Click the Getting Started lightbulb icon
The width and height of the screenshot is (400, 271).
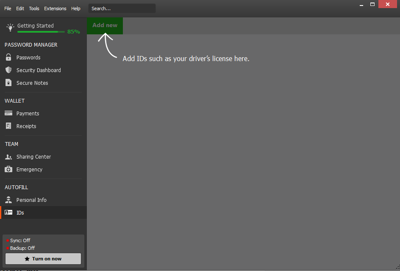[10, 27]
